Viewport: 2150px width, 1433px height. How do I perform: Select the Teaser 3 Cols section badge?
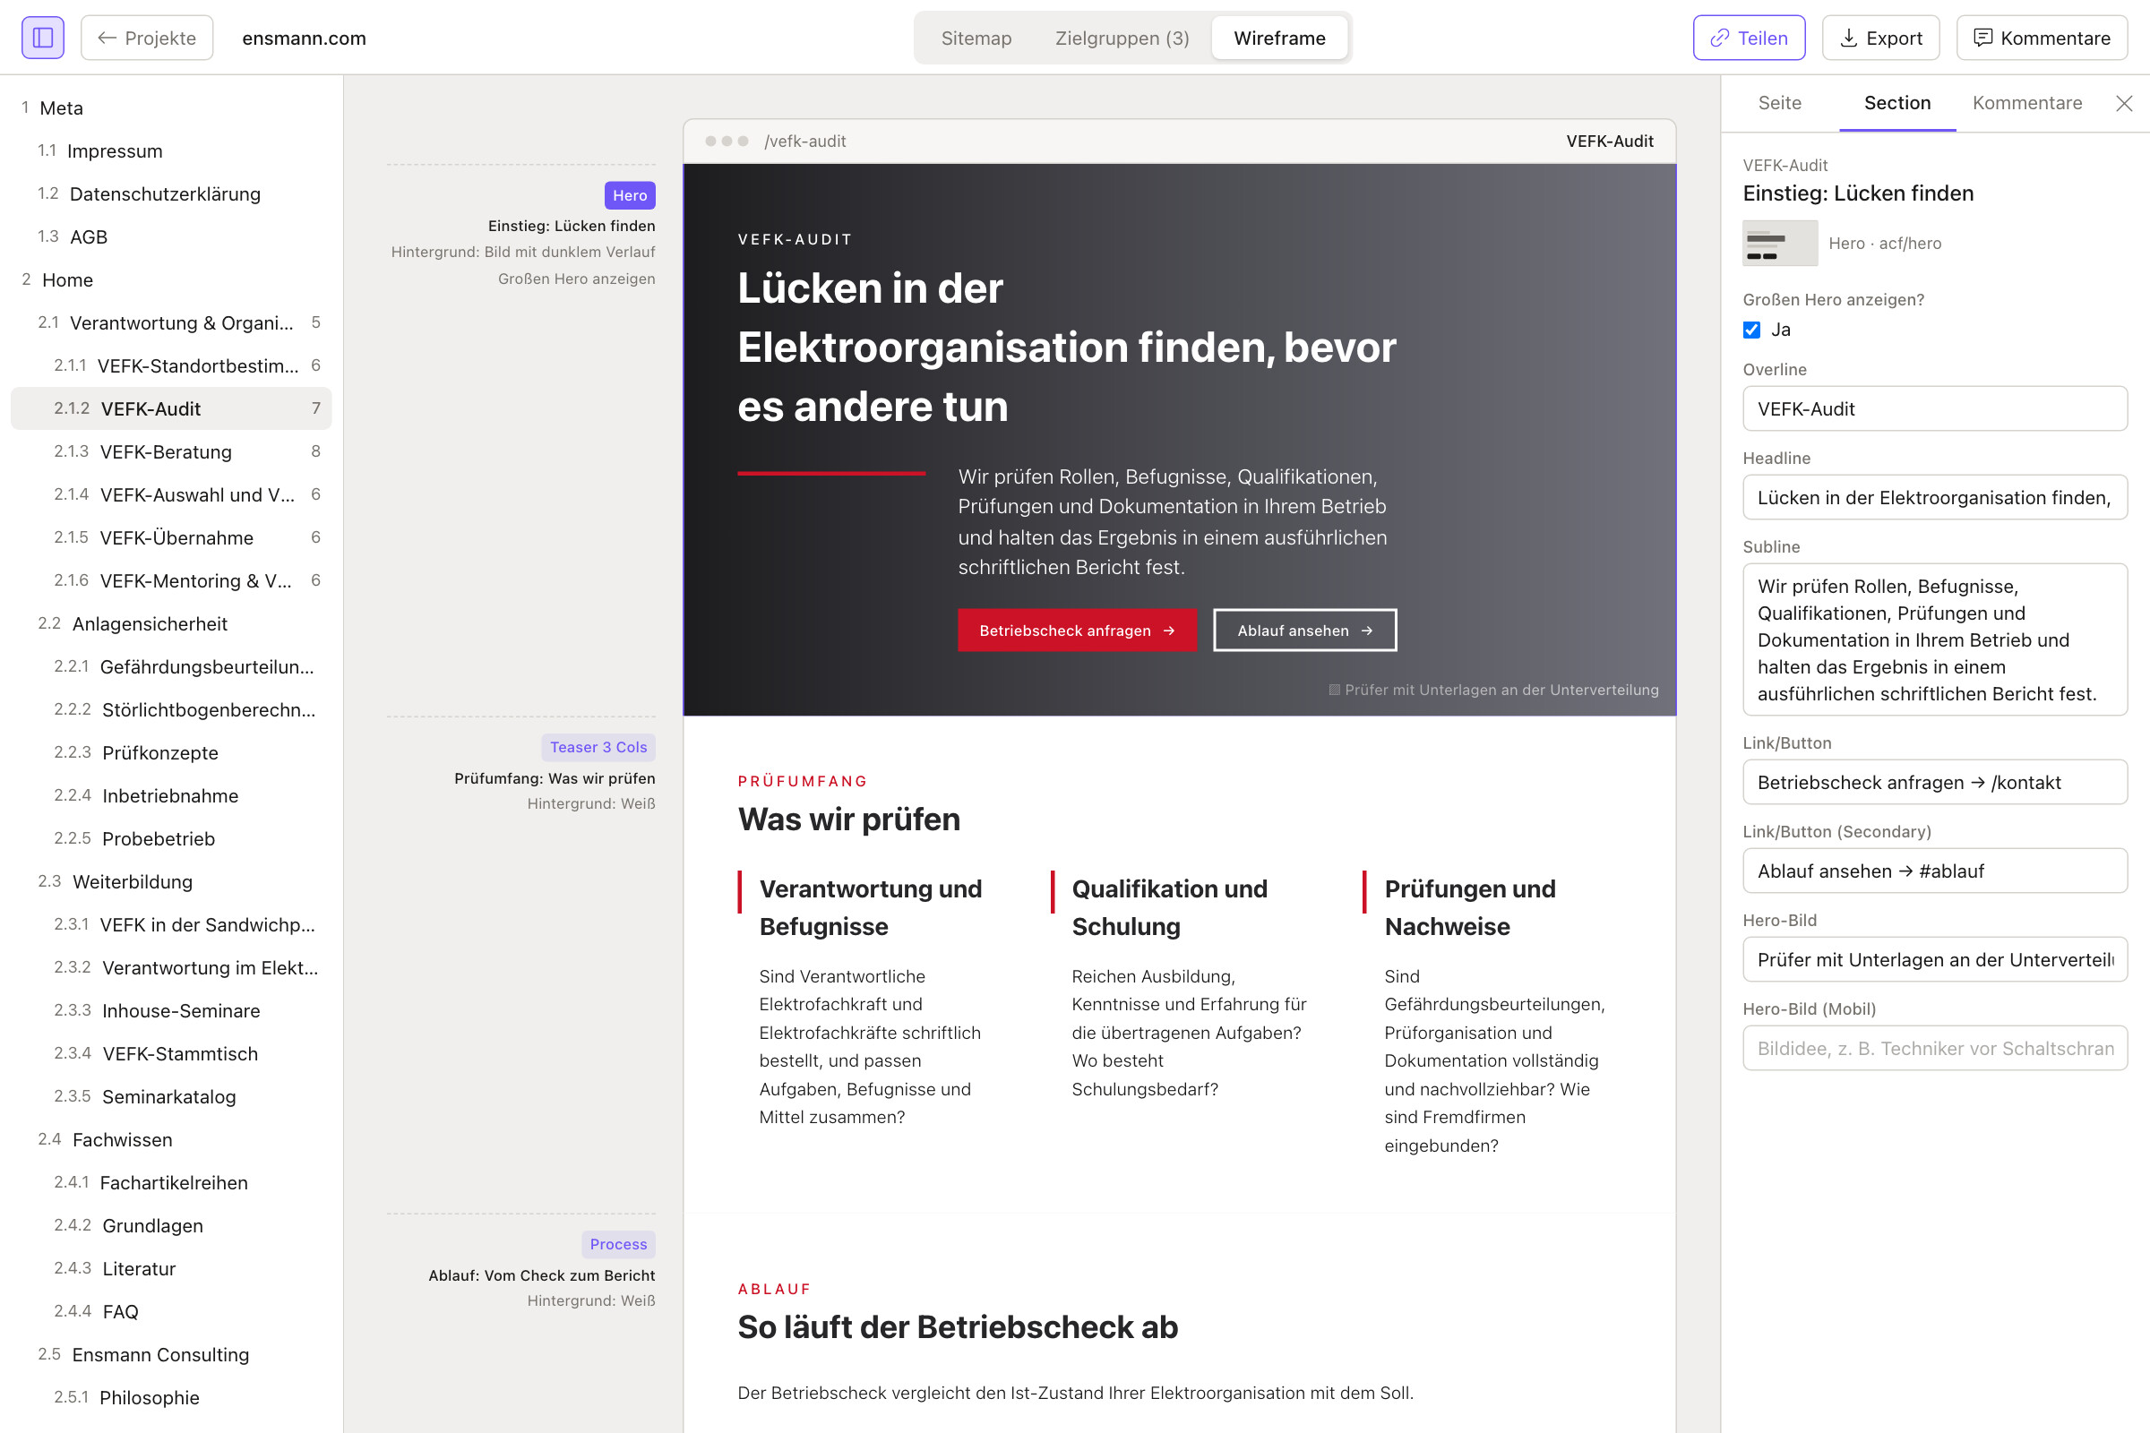pos(598,748)
